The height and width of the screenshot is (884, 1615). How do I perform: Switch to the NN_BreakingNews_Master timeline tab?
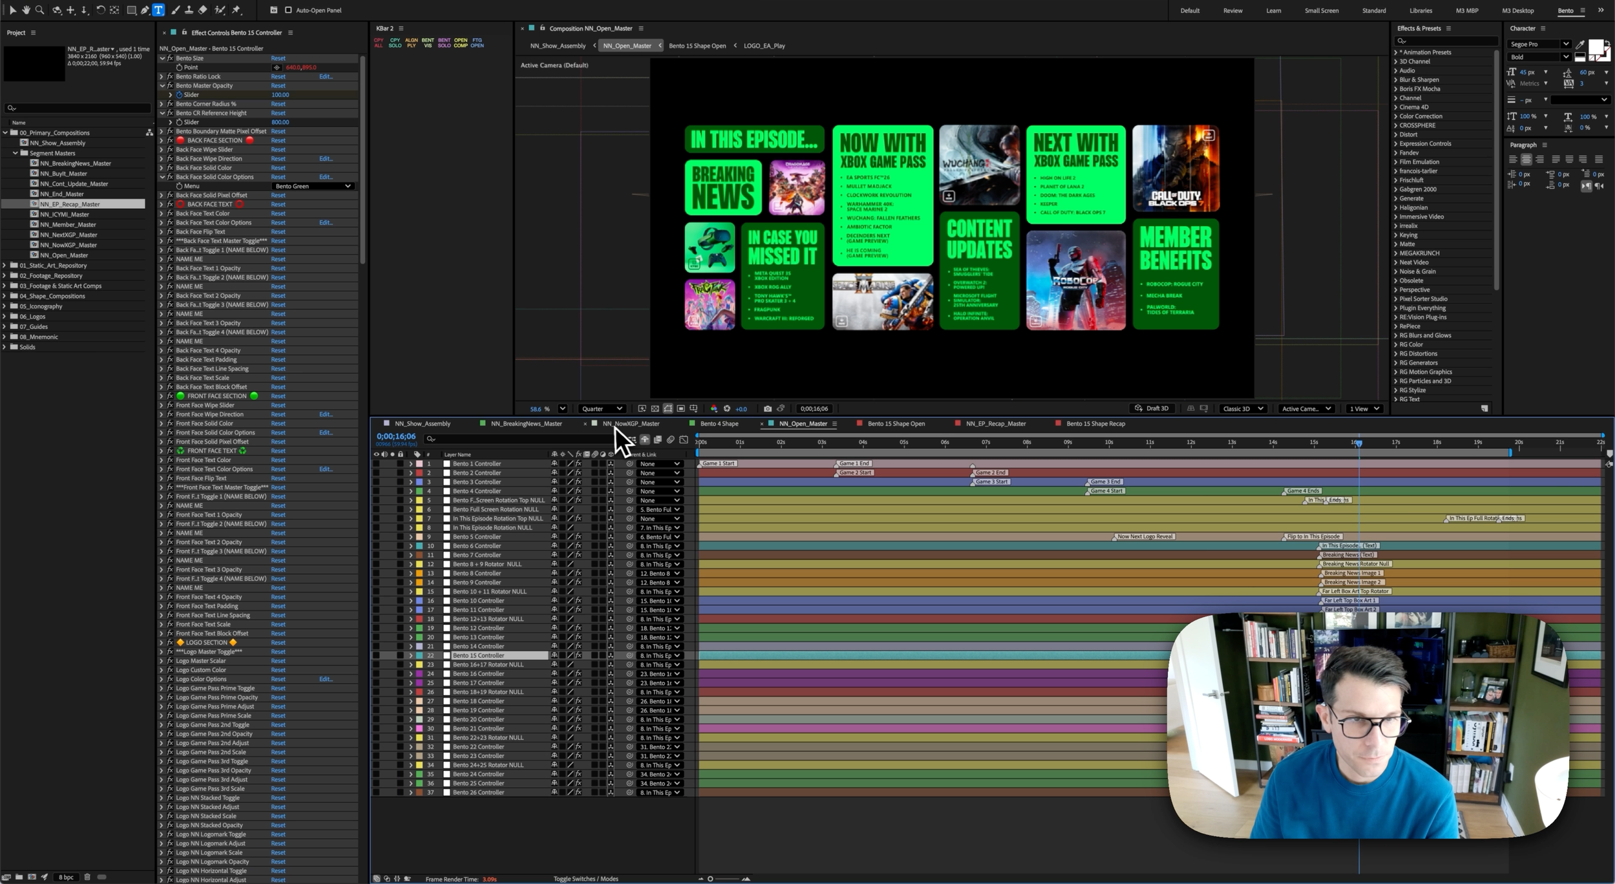tap(526, 424)
